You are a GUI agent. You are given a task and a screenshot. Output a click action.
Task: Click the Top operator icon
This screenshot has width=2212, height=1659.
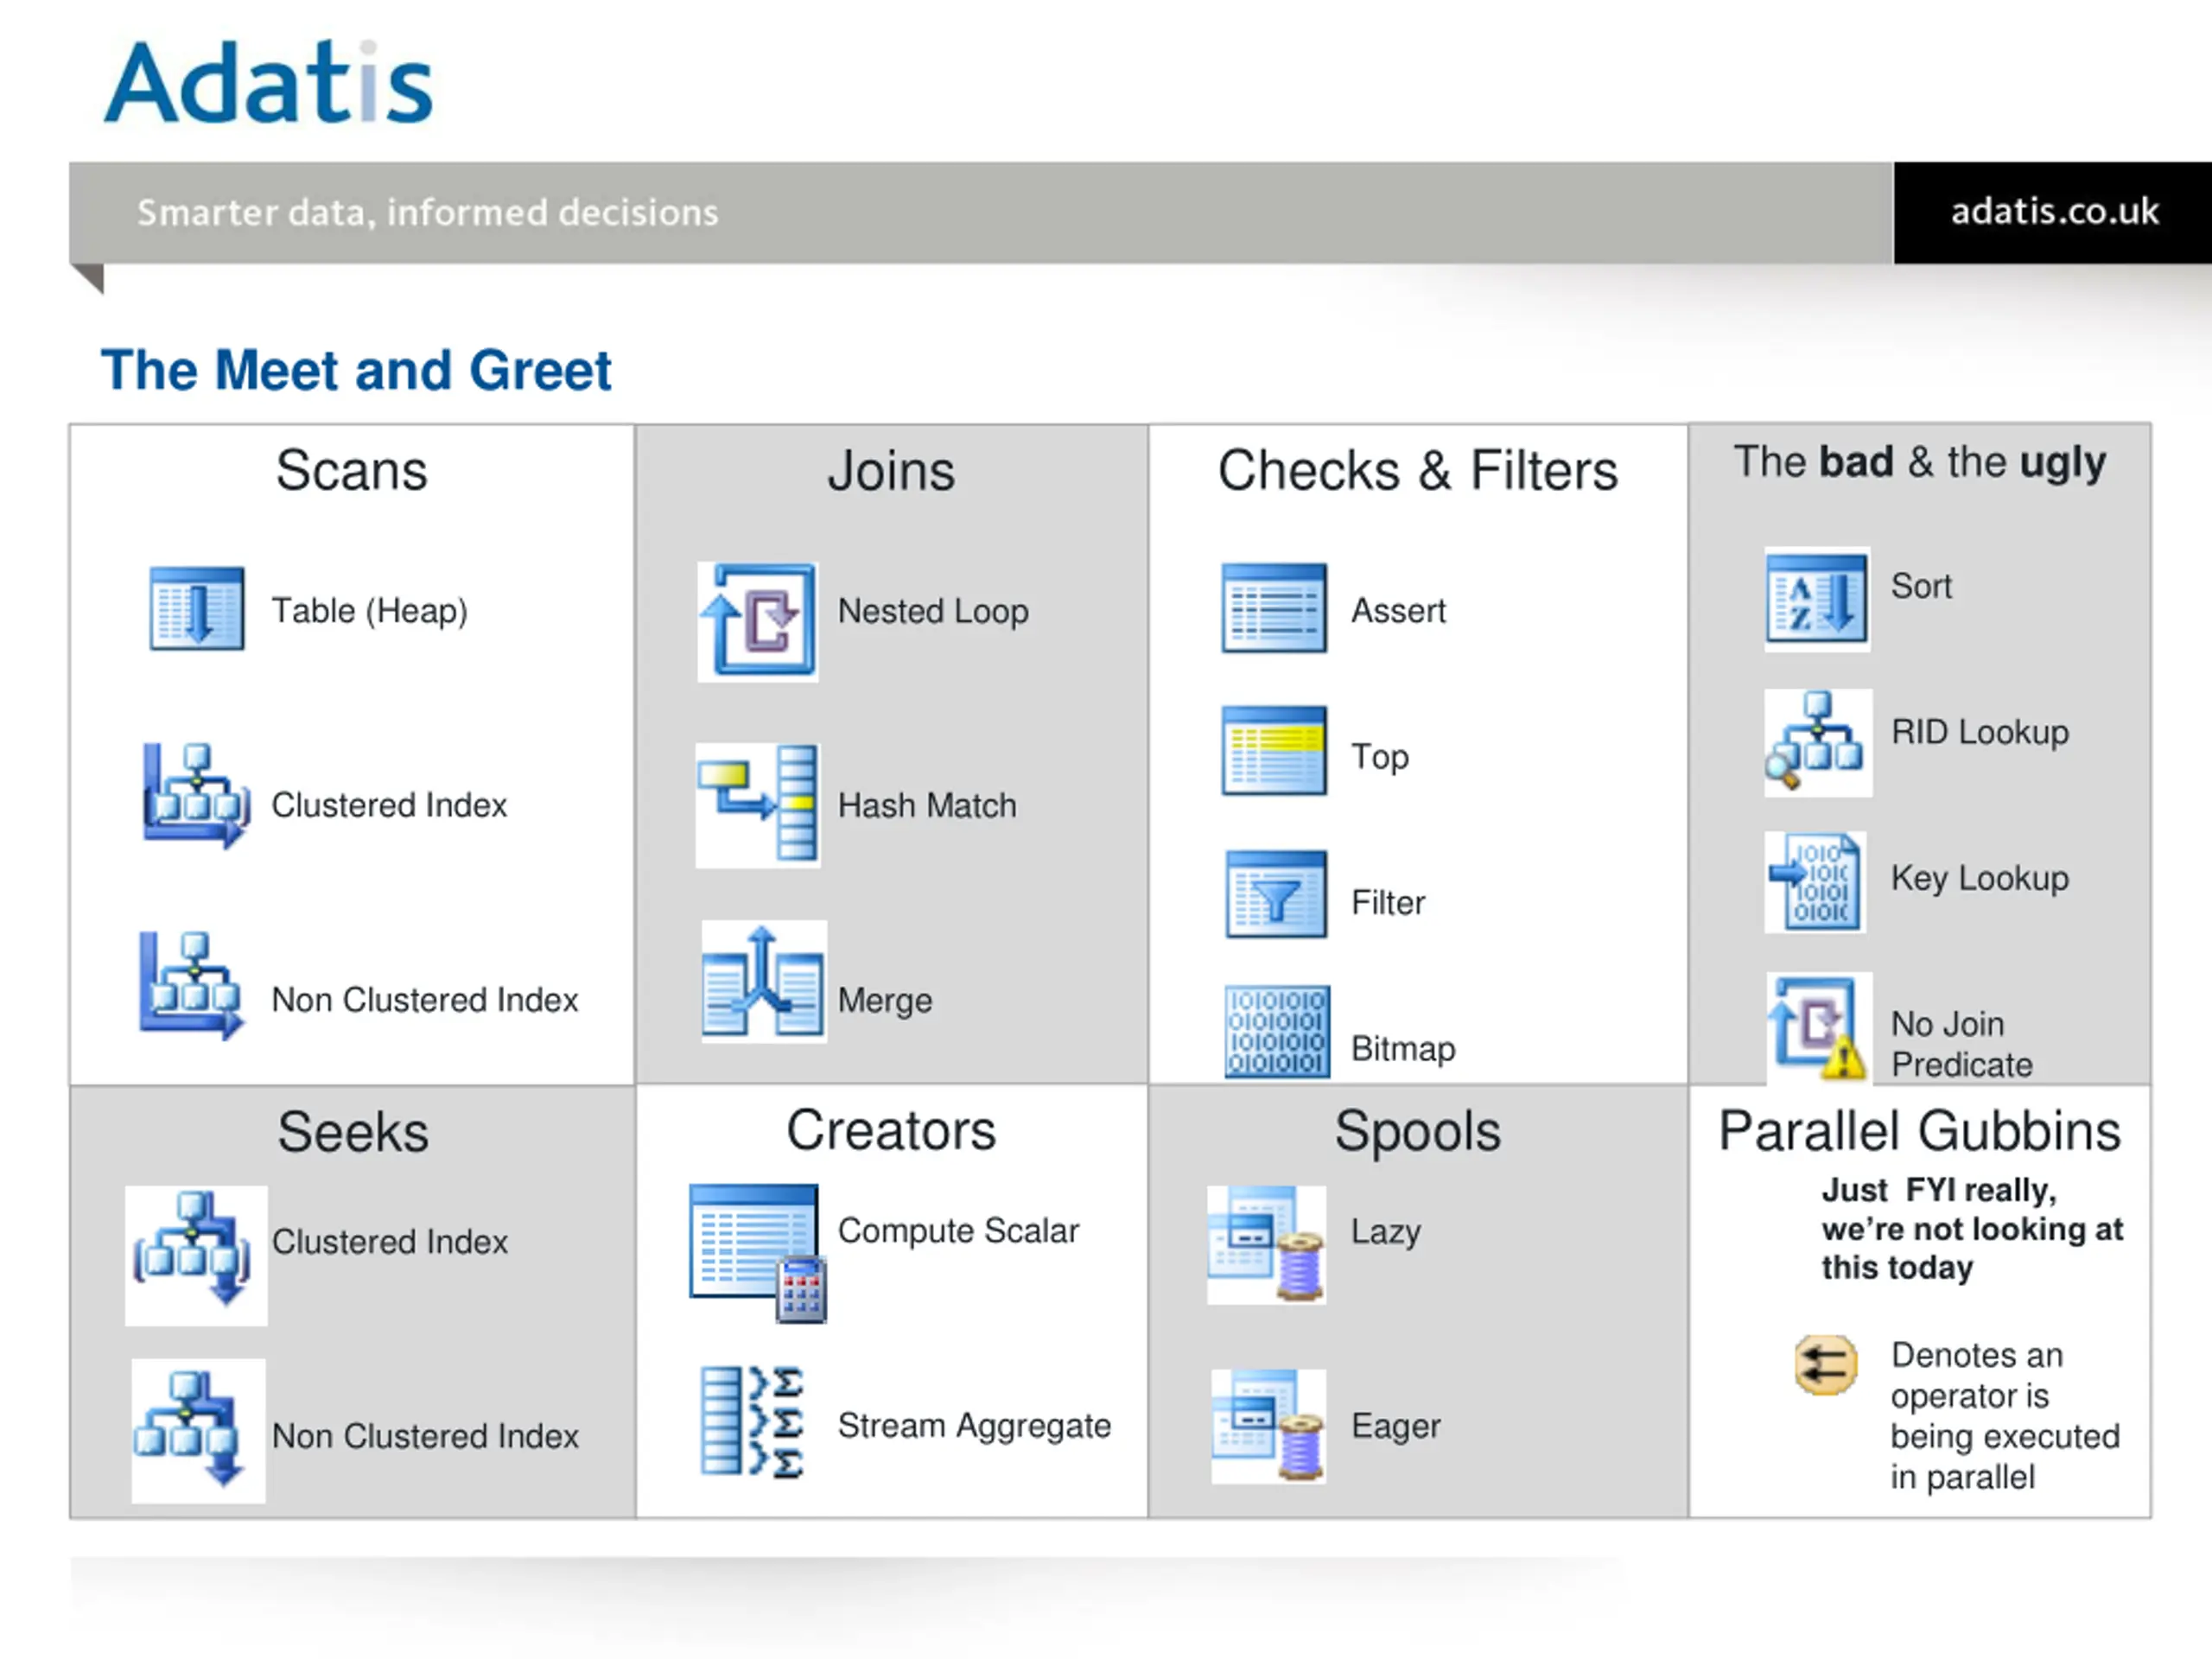(x=1274, y=750)
